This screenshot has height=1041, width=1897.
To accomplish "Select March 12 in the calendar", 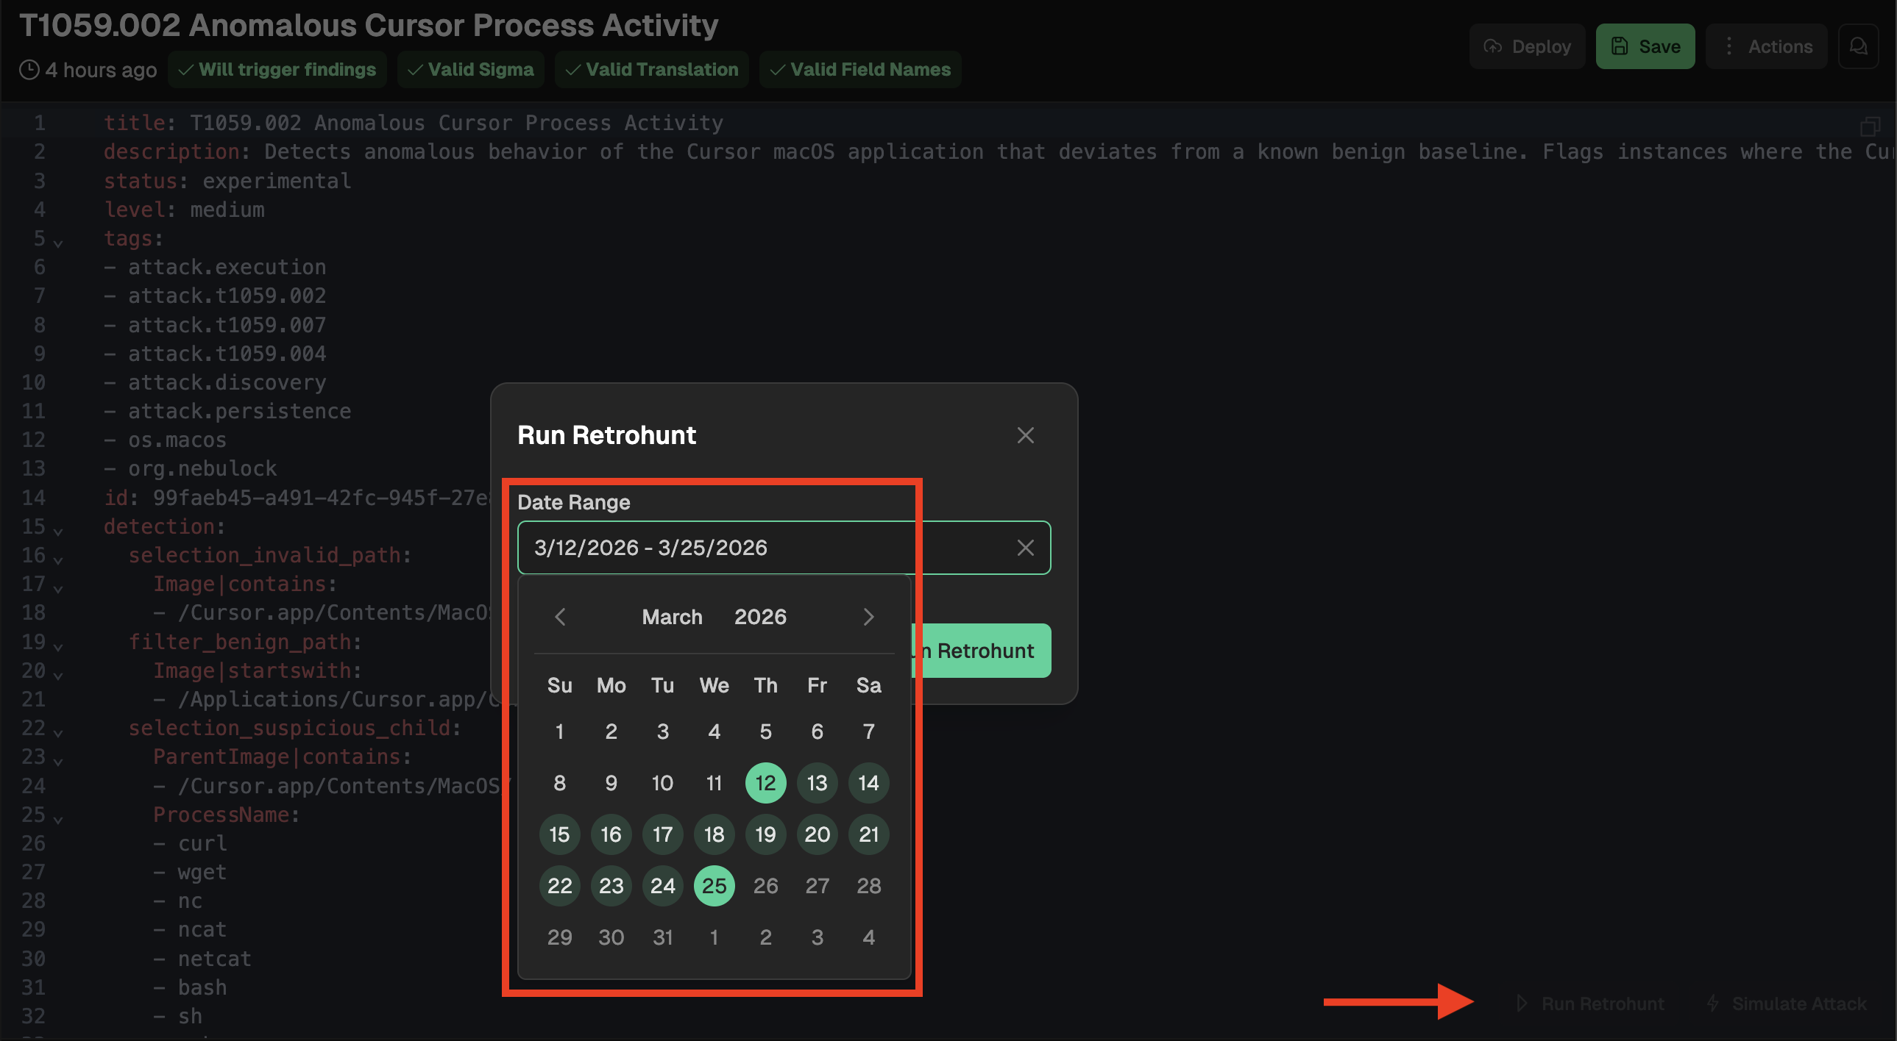I will click(765, 783).
